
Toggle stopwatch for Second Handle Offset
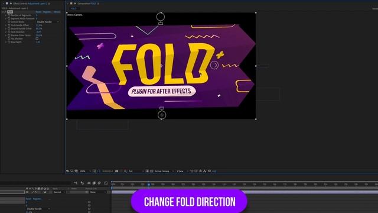click(9, 29)
